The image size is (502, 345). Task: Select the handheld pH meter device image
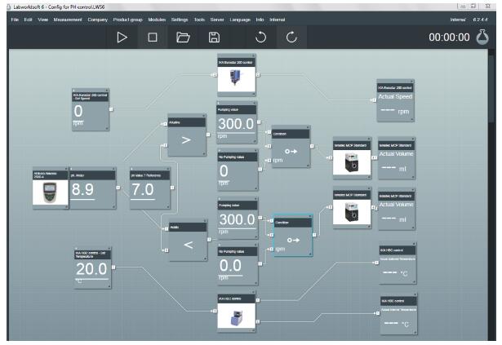click(x=50, y=192)
